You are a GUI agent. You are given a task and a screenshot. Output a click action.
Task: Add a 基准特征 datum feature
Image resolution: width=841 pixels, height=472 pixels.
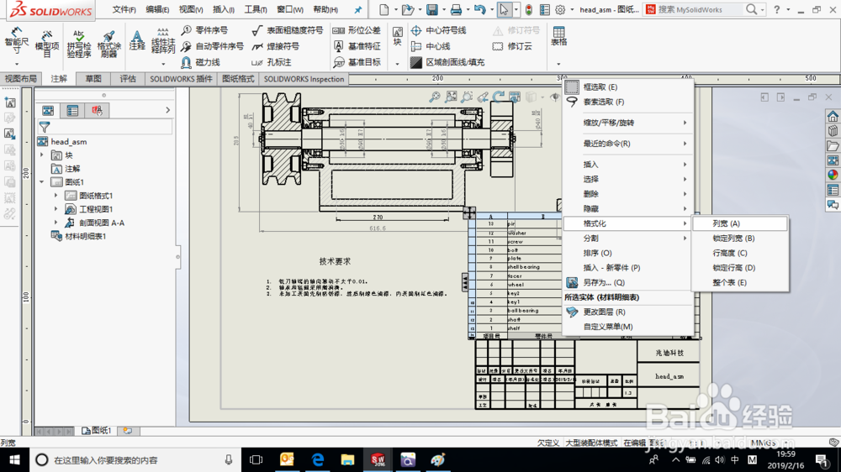pos(357,46)
